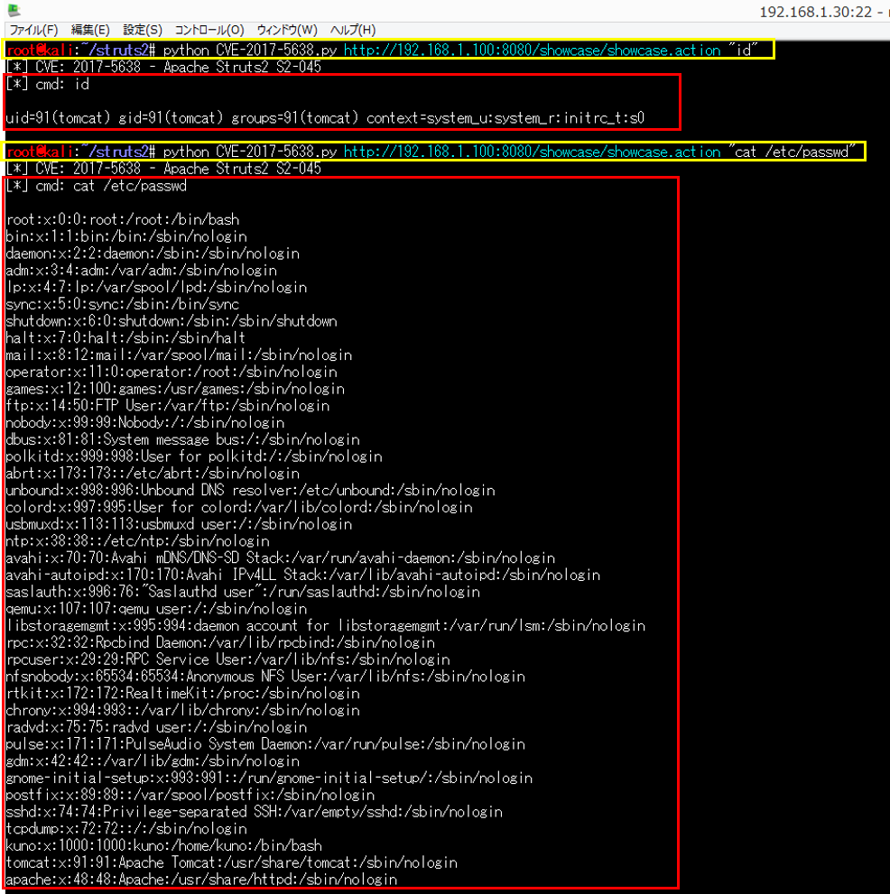Open the コントロール(O) menu
The width and height of the screenshot is (890, 894).
[209, 30]
